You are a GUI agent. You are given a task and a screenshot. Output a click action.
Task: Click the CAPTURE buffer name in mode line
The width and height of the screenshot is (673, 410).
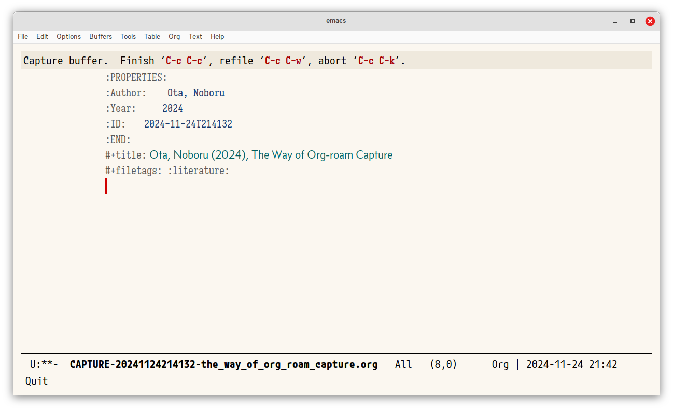pyautogui.click(x=223, y=364)
